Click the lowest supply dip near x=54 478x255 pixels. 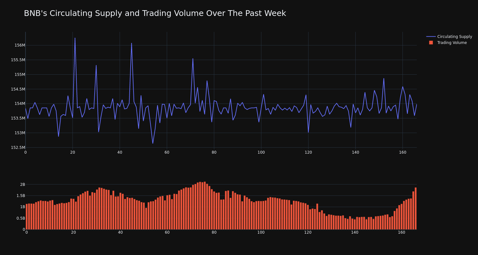pos(153,143)
